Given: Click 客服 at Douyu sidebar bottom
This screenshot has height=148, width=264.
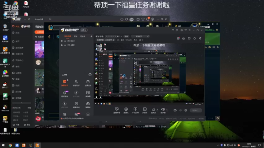Looking at the screenshot, I should [x=27, y=125].
